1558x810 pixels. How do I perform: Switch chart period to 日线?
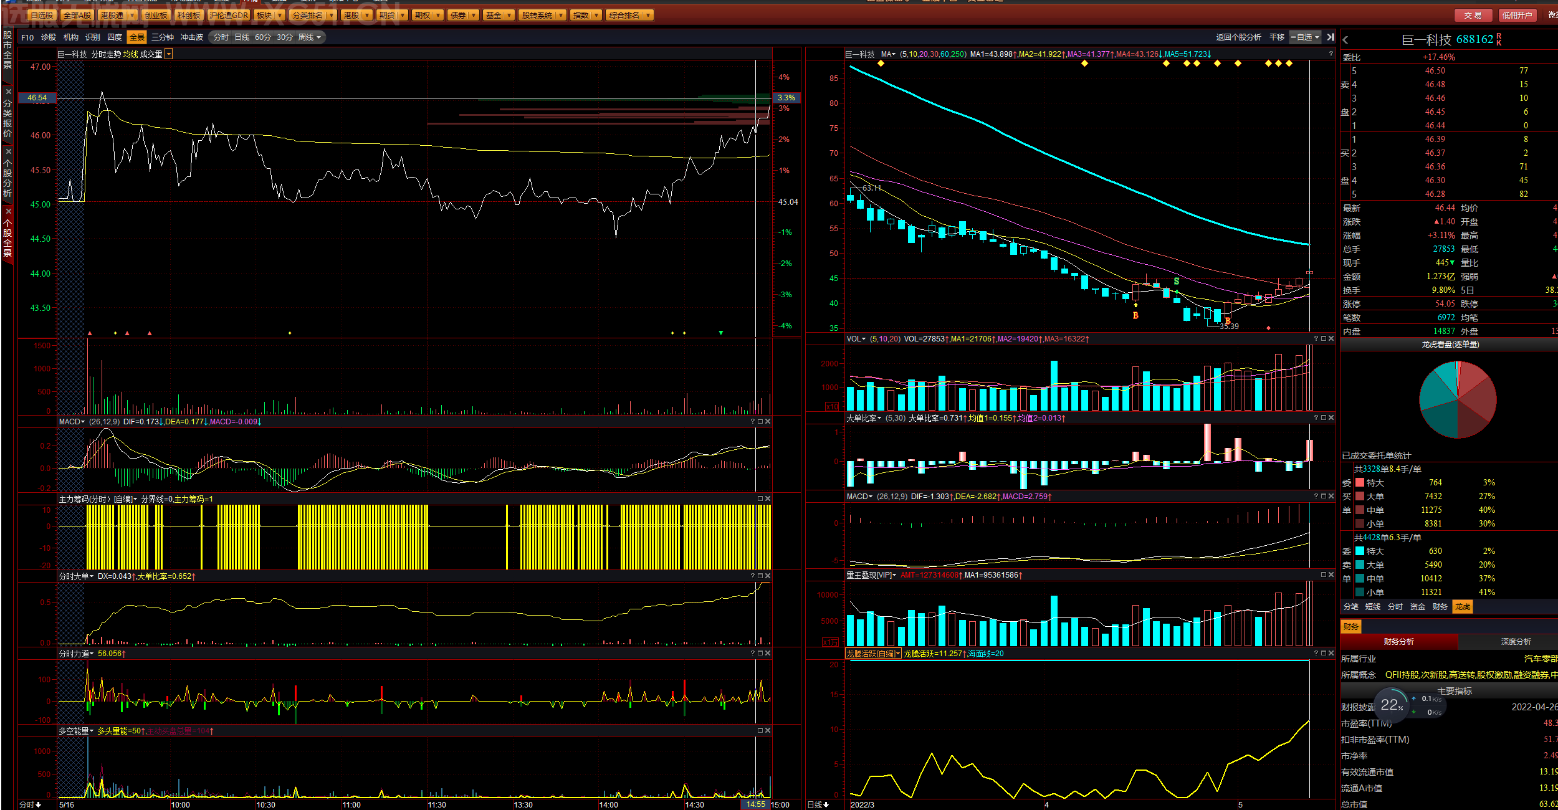pyautogui.click(x=242, y=37)
